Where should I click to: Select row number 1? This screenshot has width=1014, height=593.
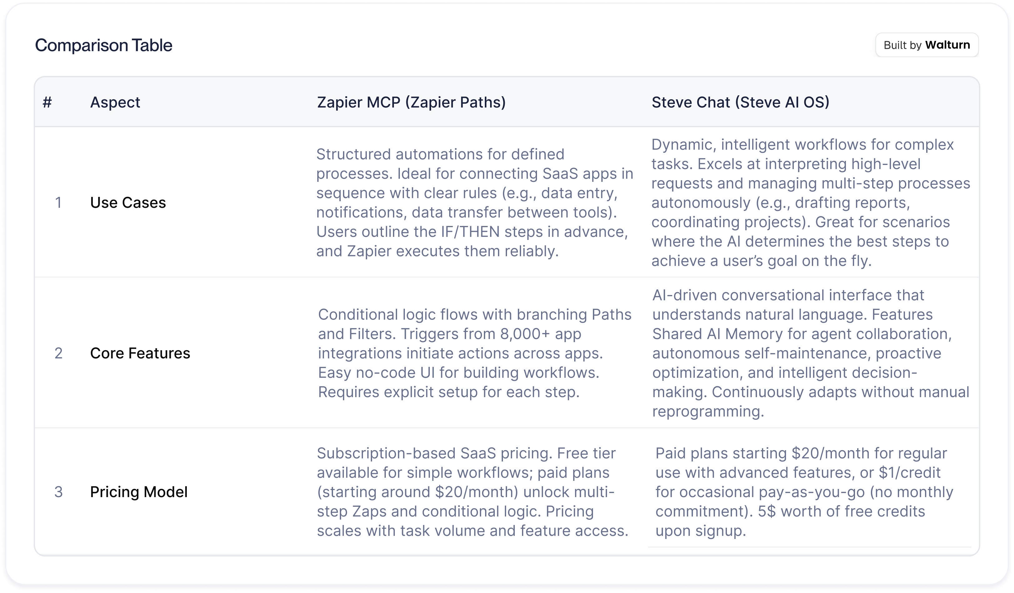(x=58, y=202)
